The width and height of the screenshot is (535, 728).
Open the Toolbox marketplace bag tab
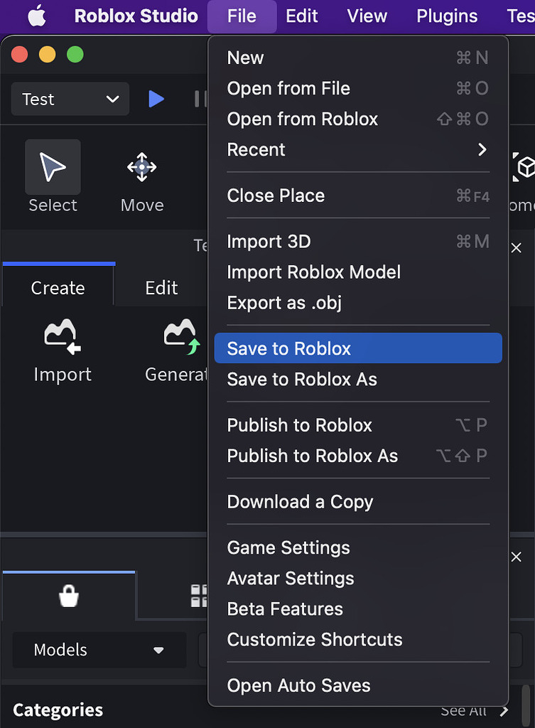(69, 596)
